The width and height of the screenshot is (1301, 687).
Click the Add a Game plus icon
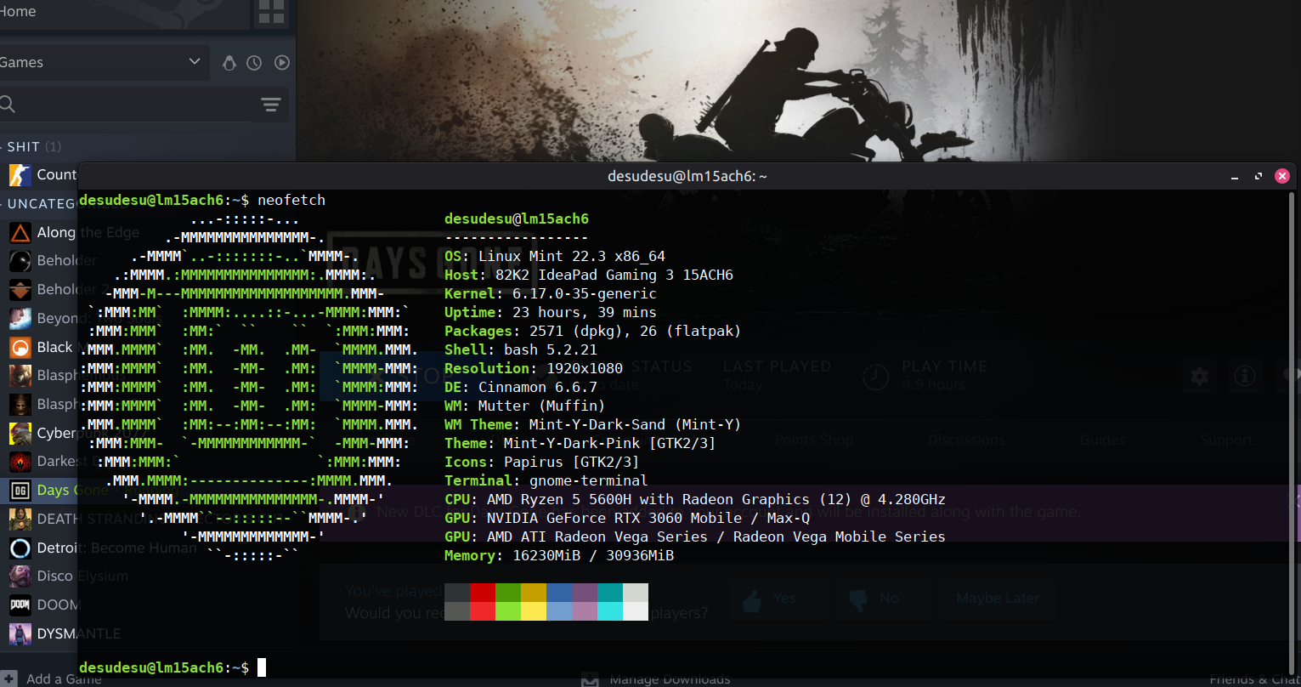[8, 678]
